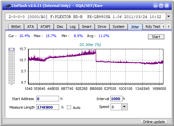Focus the Start Address input field
This screenshot has height=126, width=174.
coord(48,99)
